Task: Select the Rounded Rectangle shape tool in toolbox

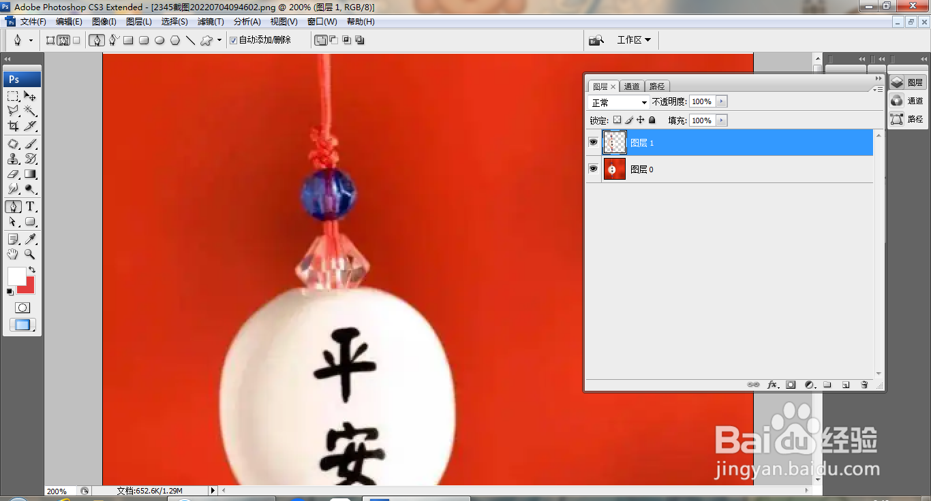Action: point(30,222)
